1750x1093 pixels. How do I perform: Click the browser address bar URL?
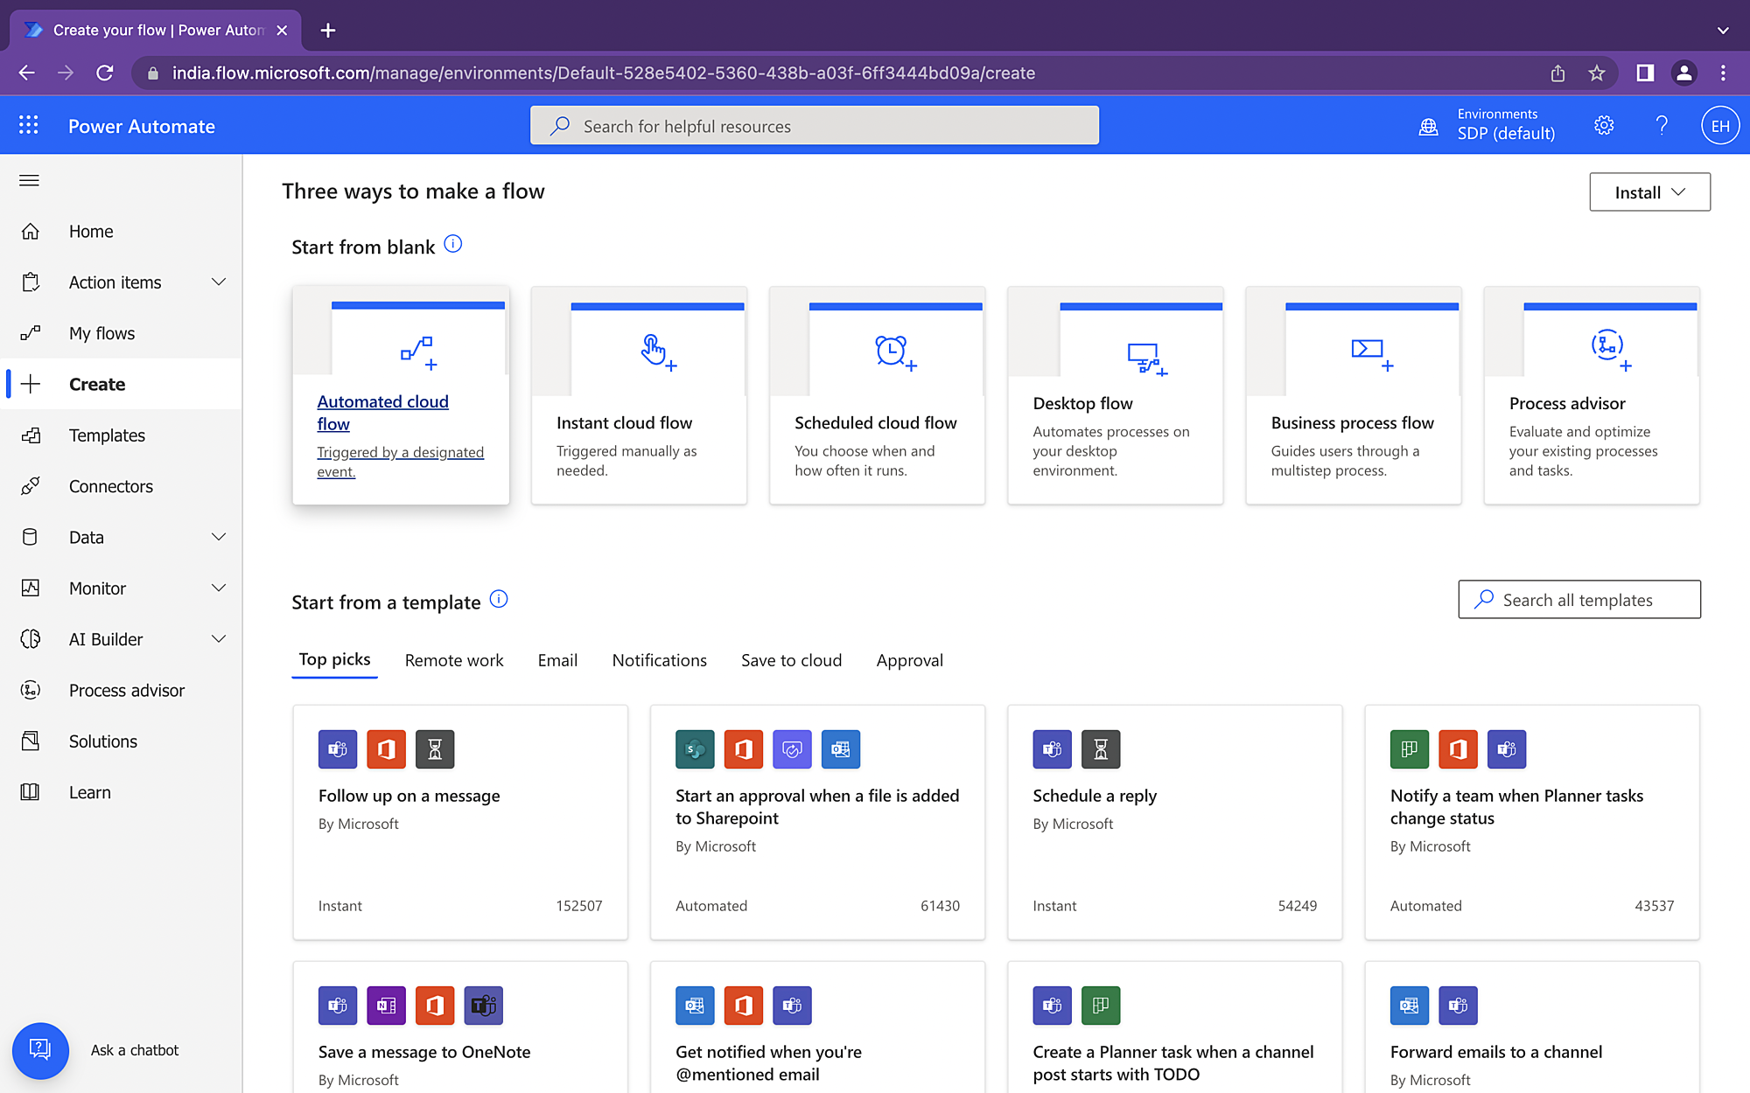[x=604, y=73]
